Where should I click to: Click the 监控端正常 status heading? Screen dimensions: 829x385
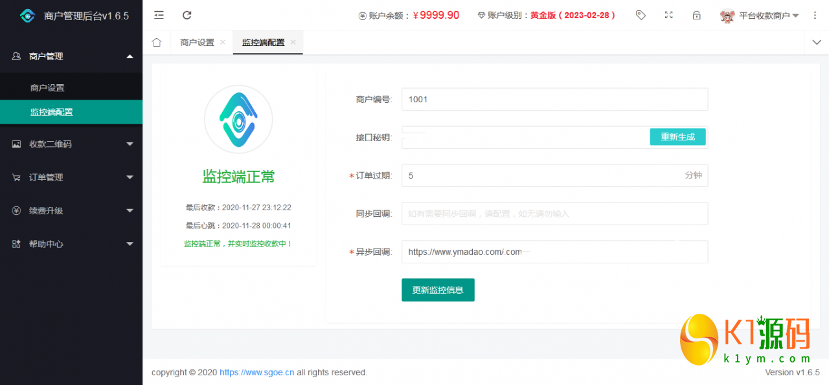(x=238, y=176)
